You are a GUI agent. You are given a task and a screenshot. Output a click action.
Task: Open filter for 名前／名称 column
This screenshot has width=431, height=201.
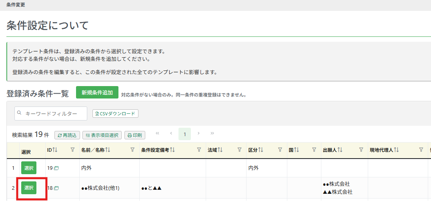point(132,150)
